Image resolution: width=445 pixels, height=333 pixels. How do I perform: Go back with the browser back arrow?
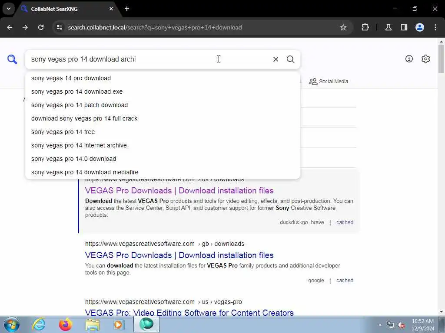[10, 27]
